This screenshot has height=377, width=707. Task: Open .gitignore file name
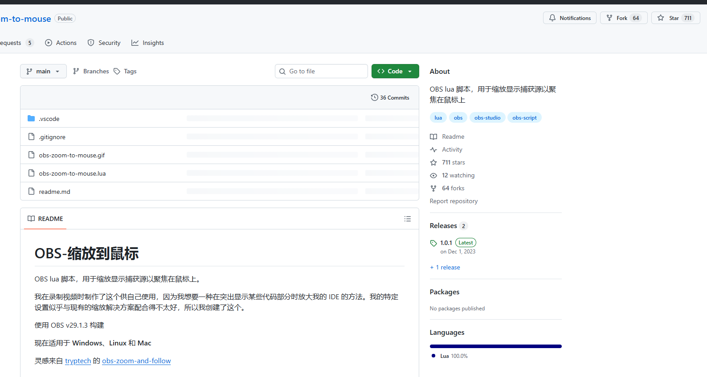tap(52, 137)
